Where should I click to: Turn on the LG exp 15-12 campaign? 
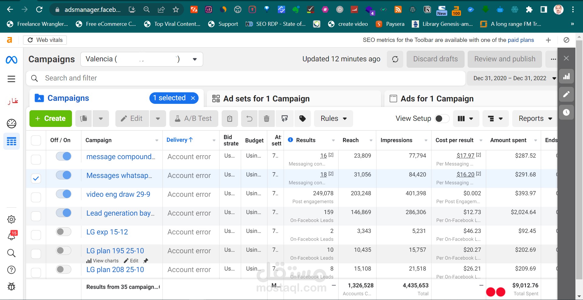63,232
